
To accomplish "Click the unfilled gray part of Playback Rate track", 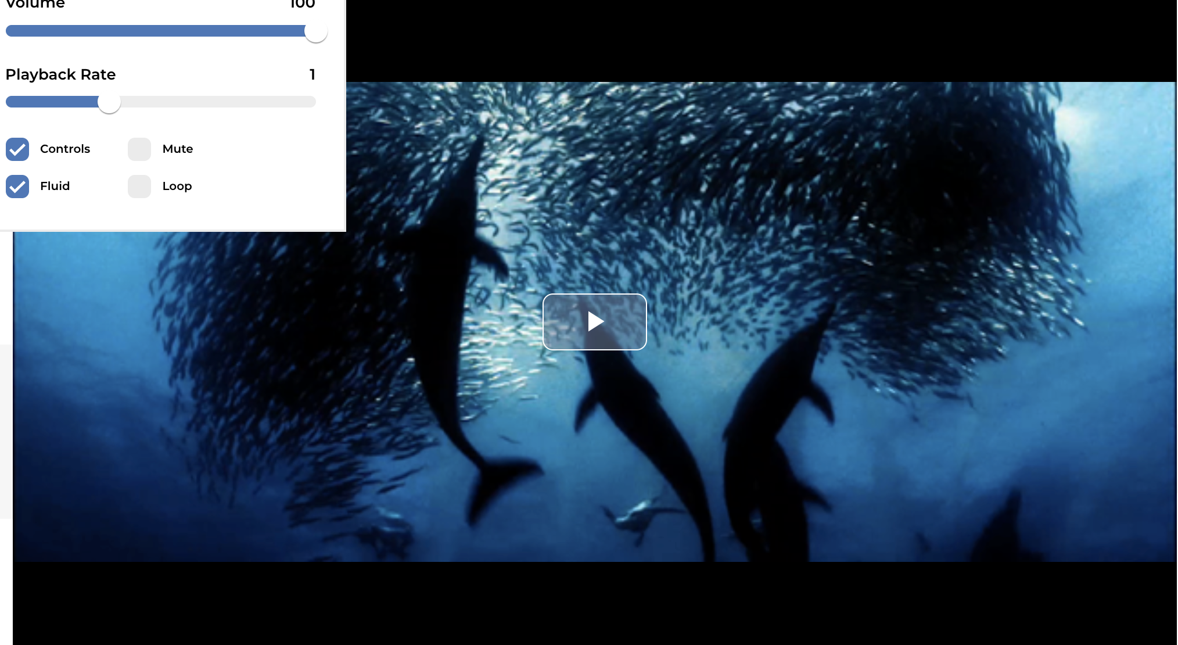I will click(x=218, y=102).
